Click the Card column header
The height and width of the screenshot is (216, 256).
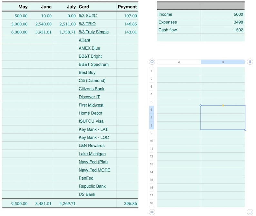click(x=84, y=7)
